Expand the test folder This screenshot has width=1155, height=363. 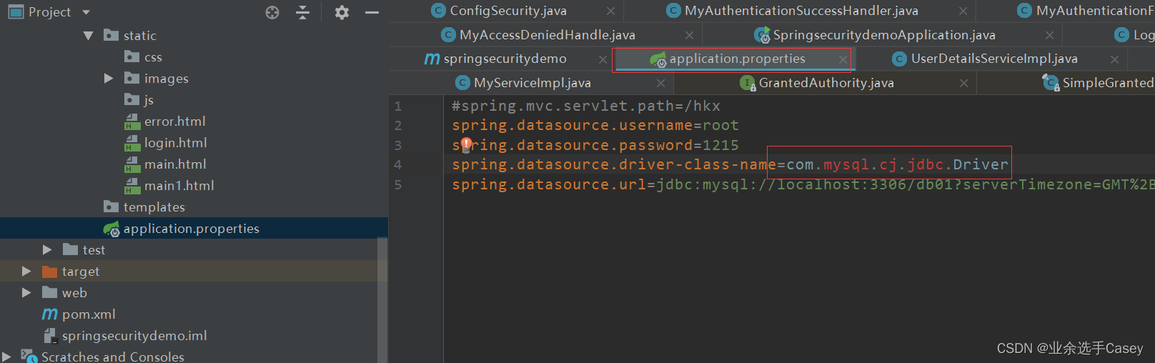pyautogui.click(x=47, y=250)
